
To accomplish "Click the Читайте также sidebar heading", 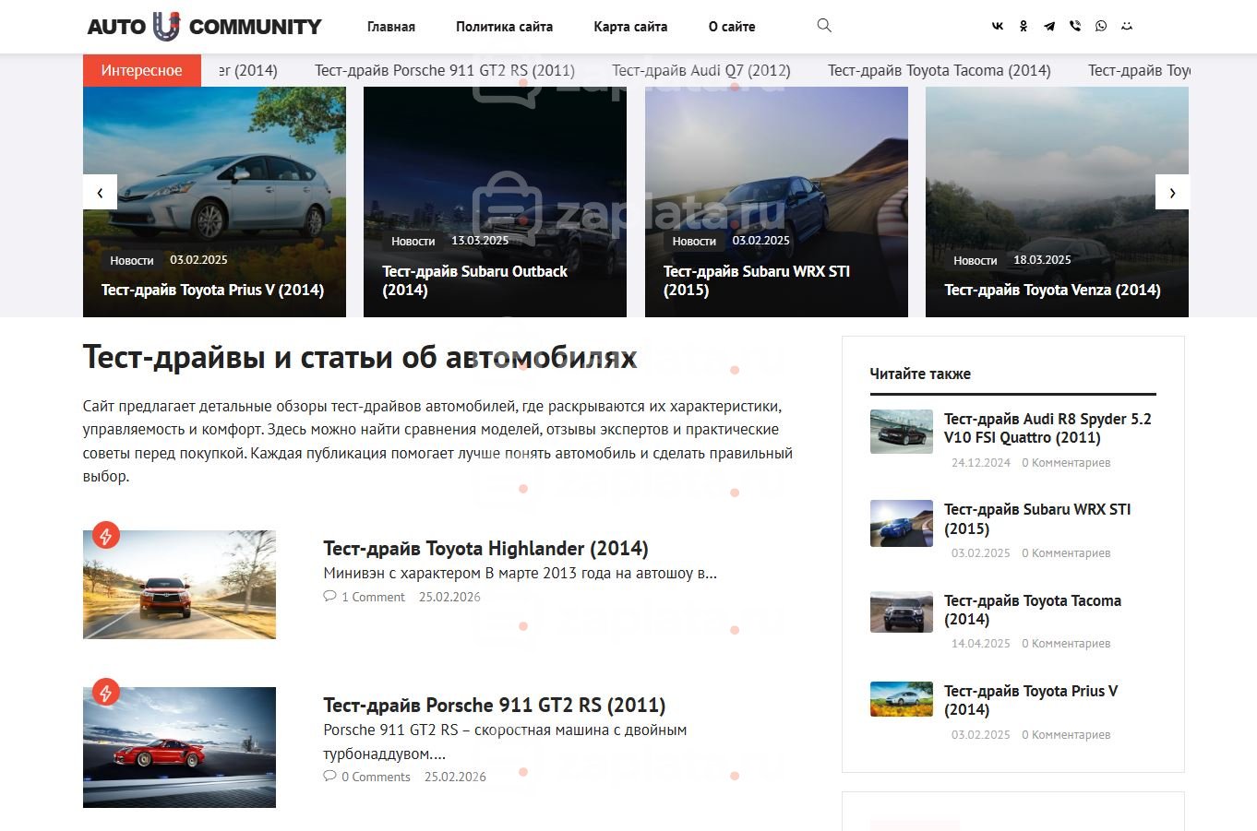I will pyautogui.click(x=920, y=374).
